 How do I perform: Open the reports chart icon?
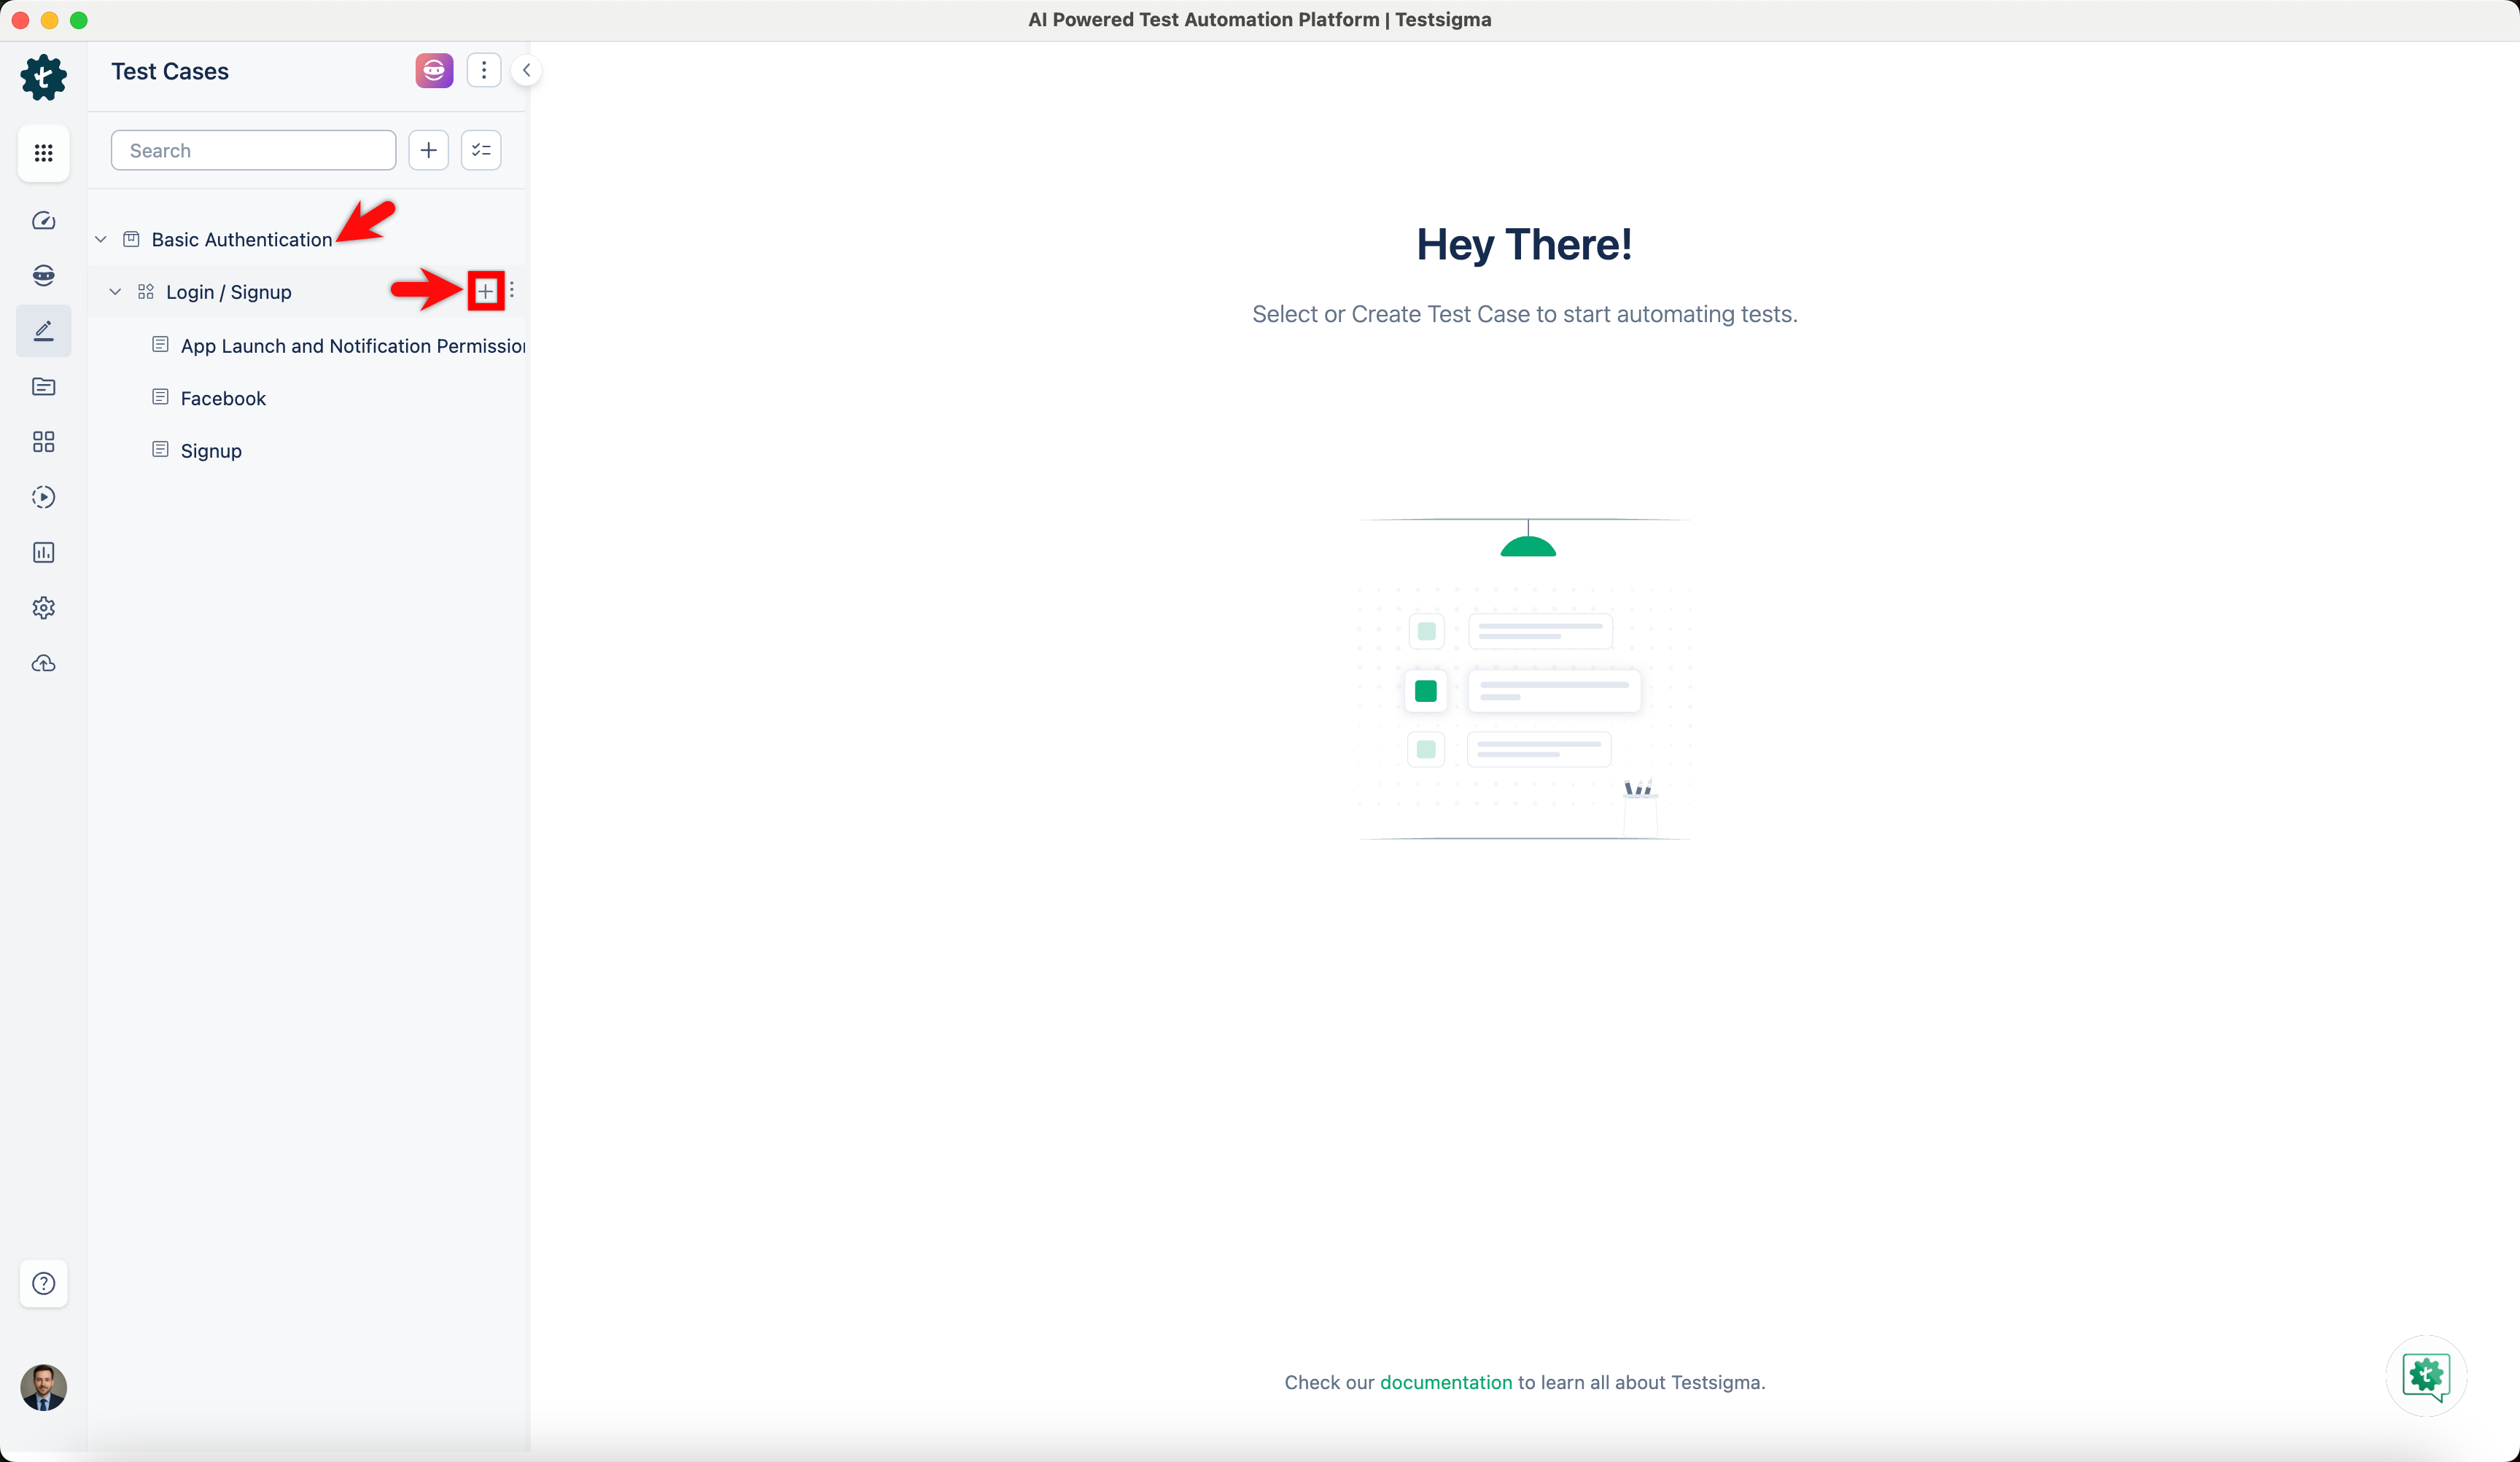43,552
